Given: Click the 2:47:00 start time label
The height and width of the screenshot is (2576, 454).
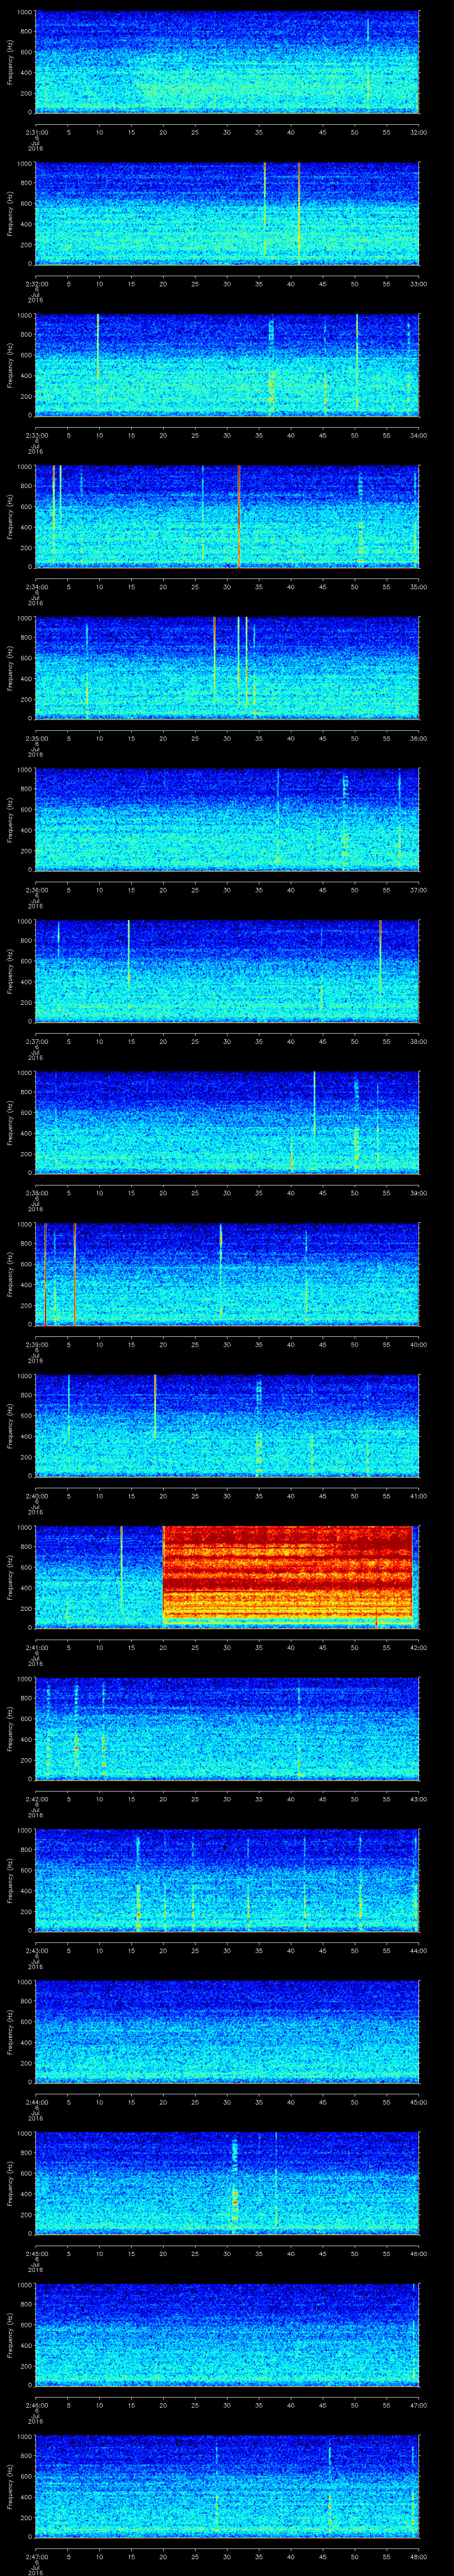Looking at the screenshot, I should pyautogui.click(x=36, y=2556).
